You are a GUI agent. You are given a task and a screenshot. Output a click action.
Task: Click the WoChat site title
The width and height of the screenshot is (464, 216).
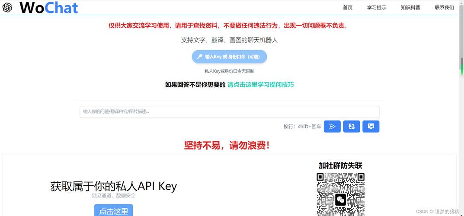coord(49,8)
